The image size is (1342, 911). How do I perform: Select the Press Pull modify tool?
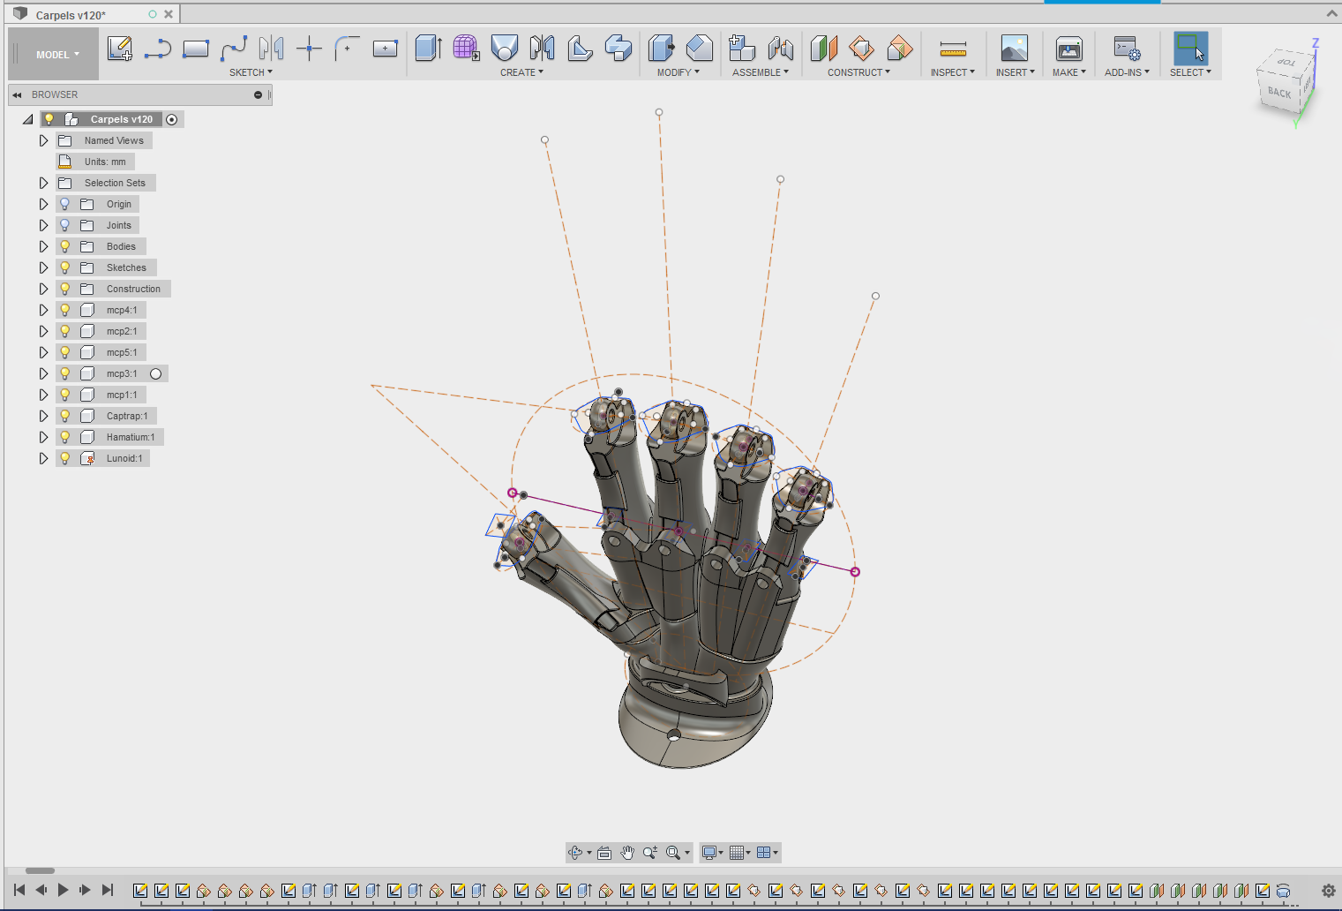(661, 49)
